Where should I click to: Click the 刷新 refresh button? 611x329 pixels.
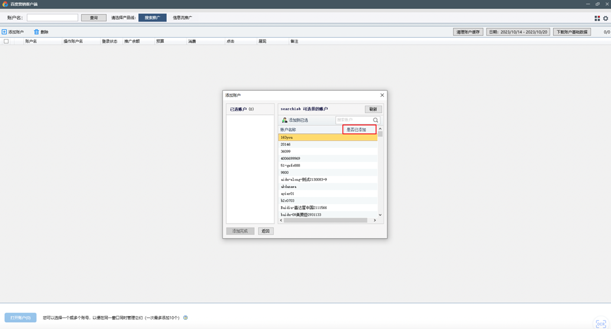point(373,109)
